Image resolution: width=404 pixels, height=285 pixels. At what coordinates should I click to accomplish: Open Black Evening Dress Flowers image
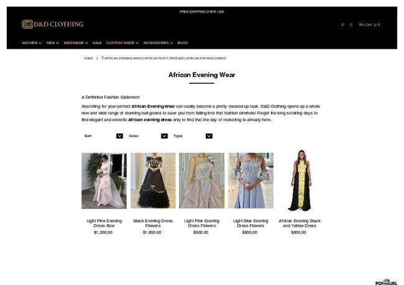coord(153,181)
